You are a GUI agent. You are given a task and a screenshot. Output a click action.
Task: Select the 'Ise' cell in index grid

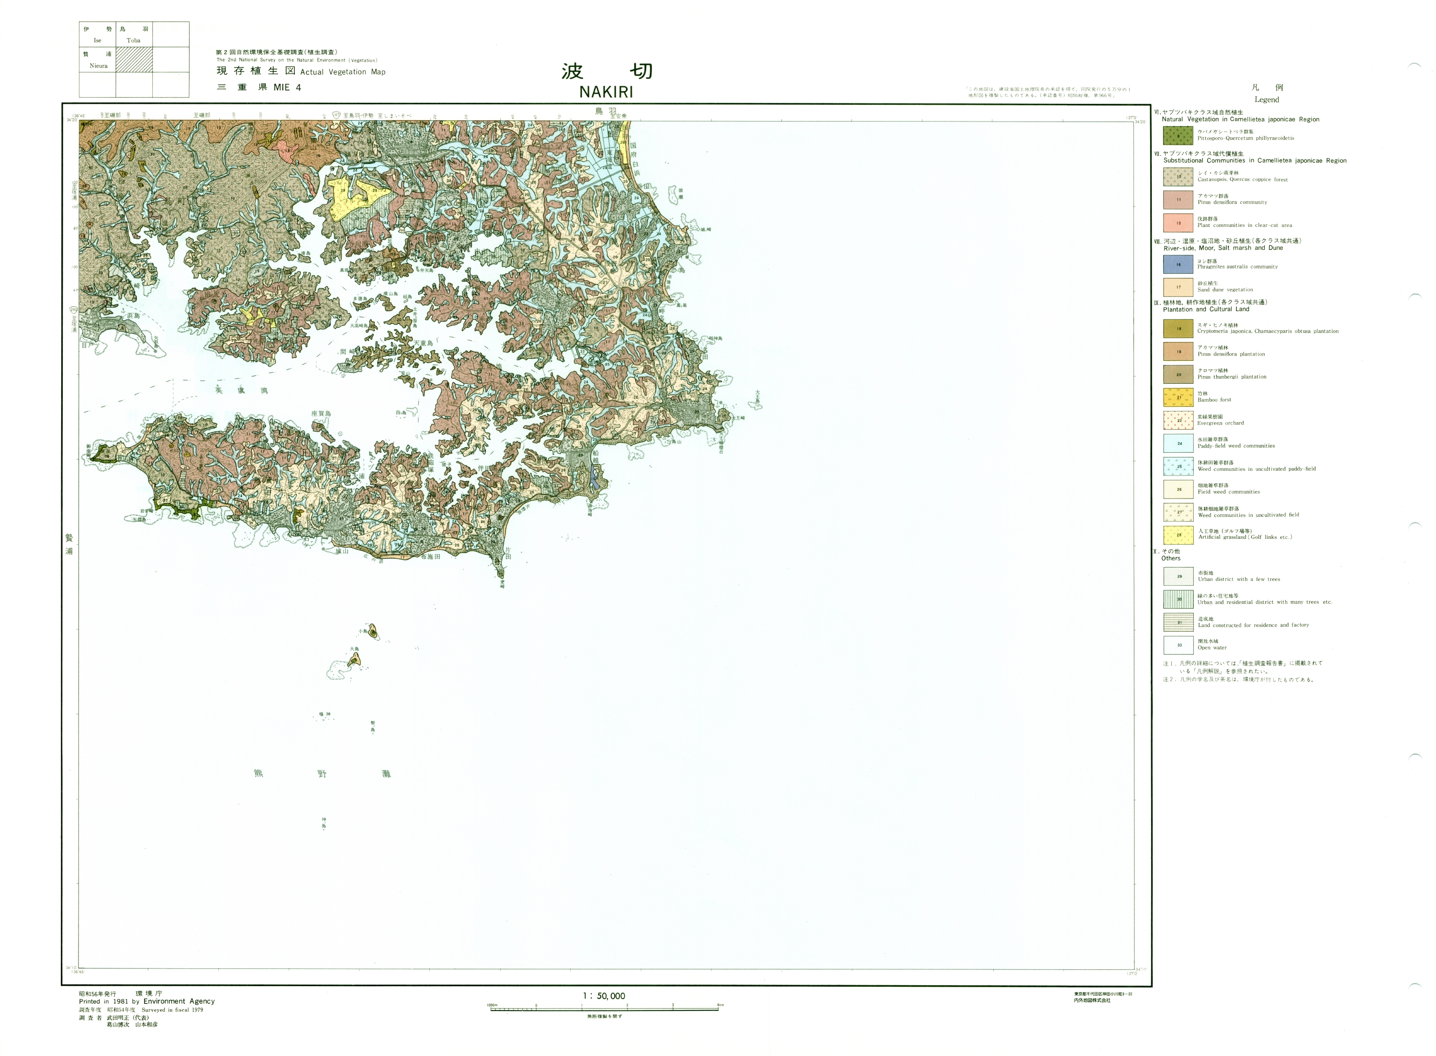tap(97, 34)
